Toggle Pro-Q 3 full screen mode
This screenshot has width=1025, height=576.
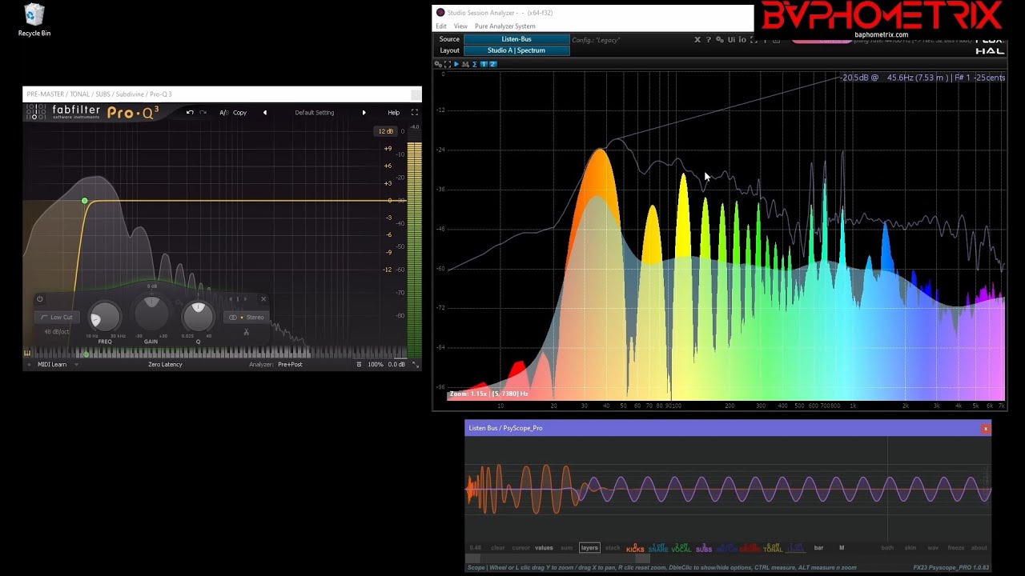414,113
